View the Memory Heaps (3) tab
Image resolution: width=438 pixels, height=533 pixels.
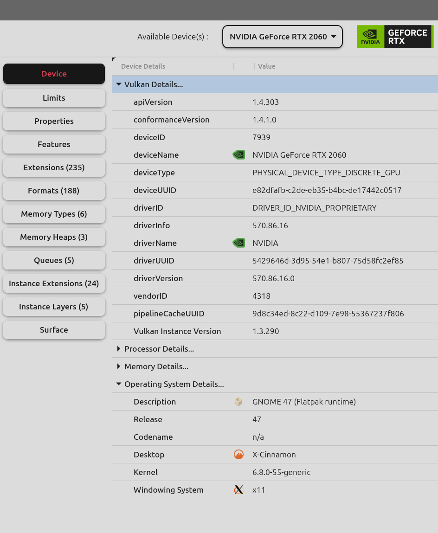pos(54,237)
